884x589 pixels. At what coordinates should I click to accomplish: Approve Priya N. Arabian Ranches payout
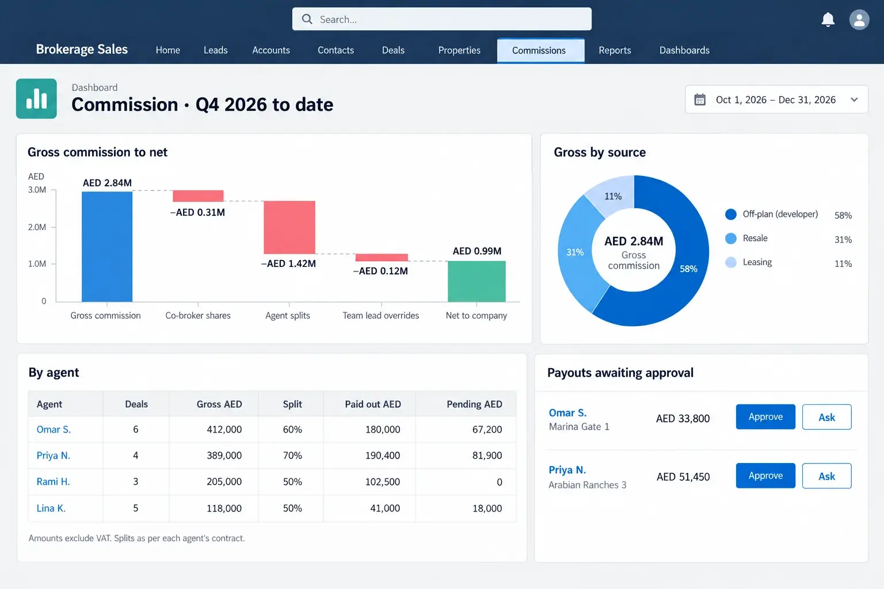click(765, 476)
